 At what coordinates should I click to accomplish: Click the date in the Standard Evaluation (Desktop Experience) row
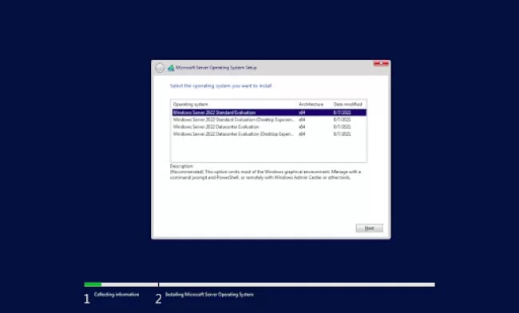click(x=342, y=120)
